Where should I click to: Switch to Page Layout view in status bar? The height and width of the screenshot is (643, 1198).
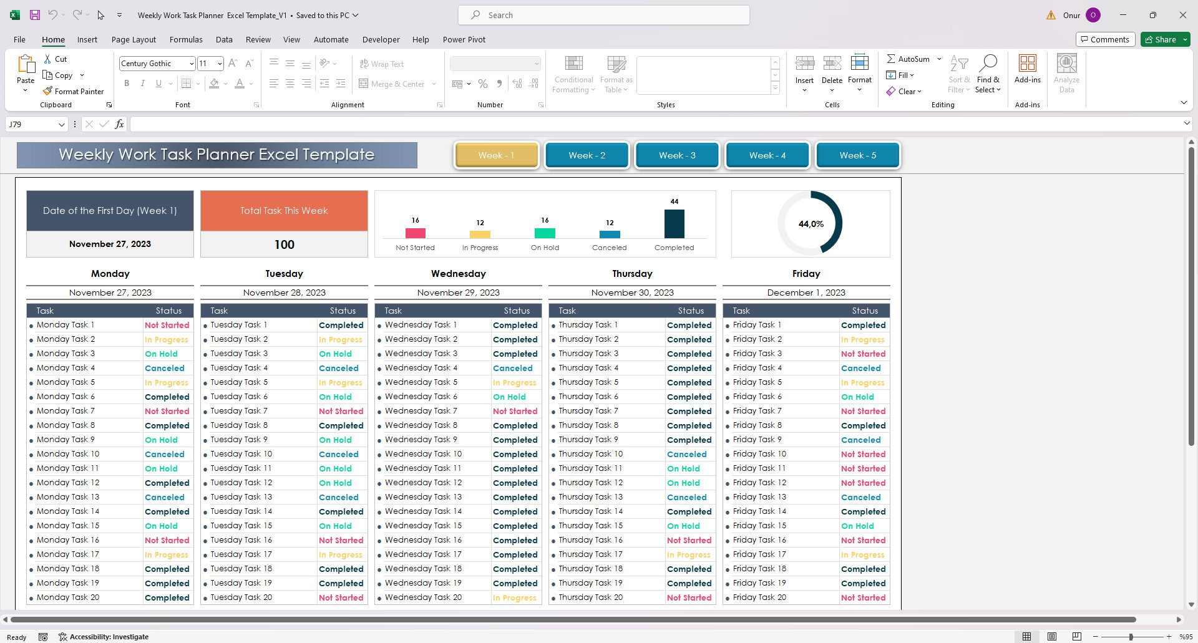1052,637
